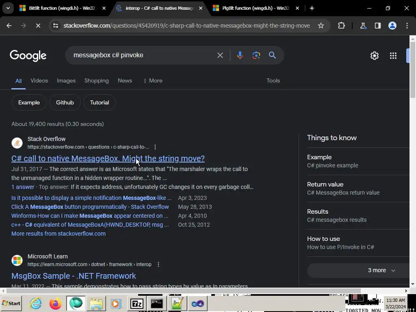Open 7-Zip from the taskbar
This screenshot has width=416, height=312.
[x=137, y=303]
